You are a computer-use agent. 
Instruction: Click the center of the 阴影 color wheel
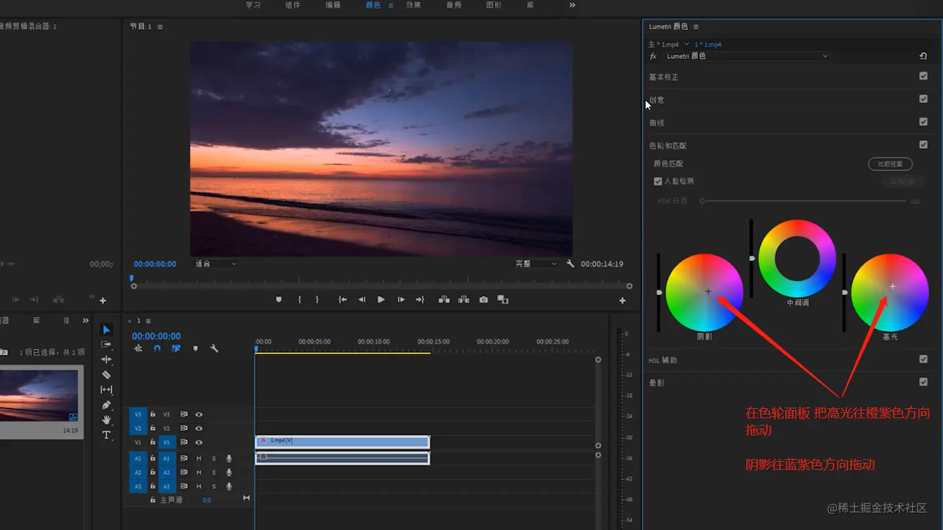[x=708, y=291]
